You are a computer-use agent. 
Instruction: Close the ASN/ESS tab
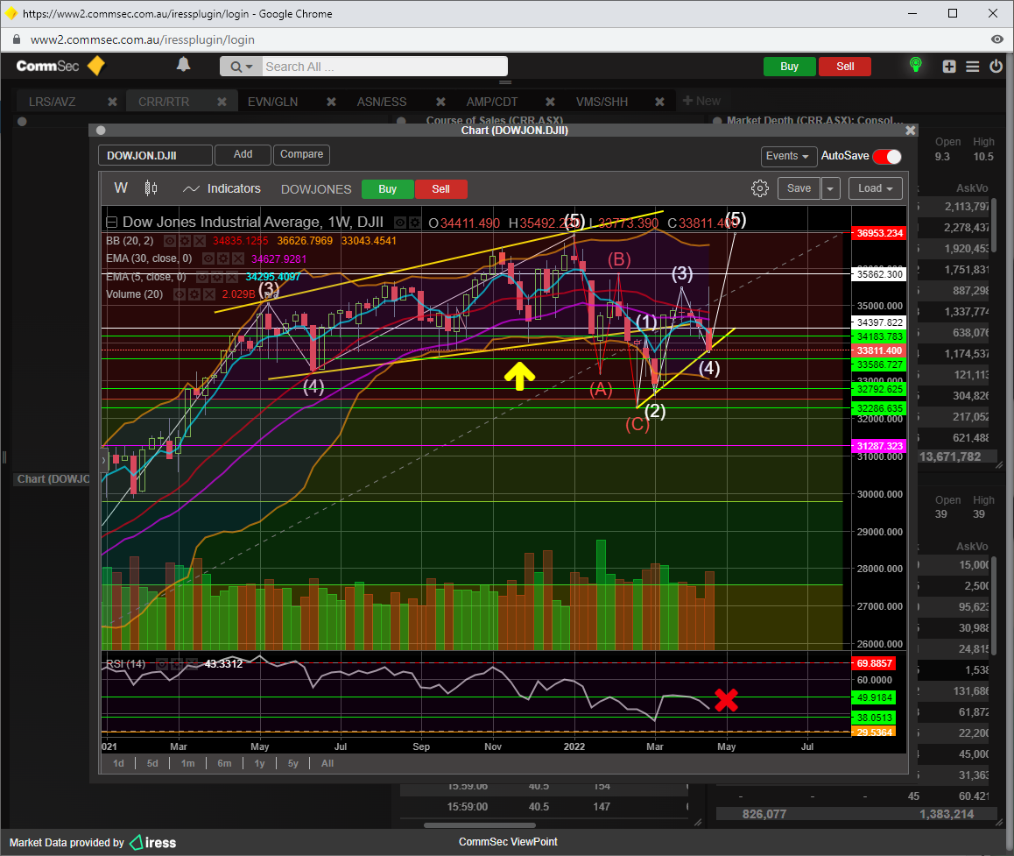[440, 102]
